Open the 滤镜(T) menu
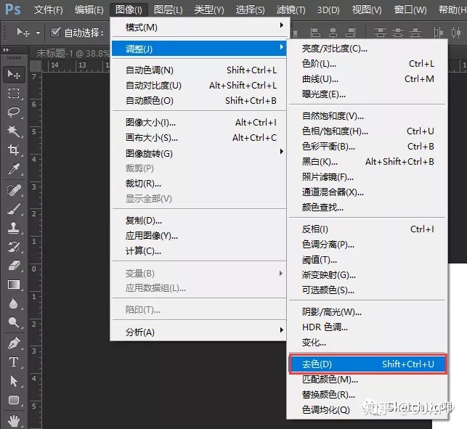The height and width of the screenshot is (429, 467). [291, 10]
